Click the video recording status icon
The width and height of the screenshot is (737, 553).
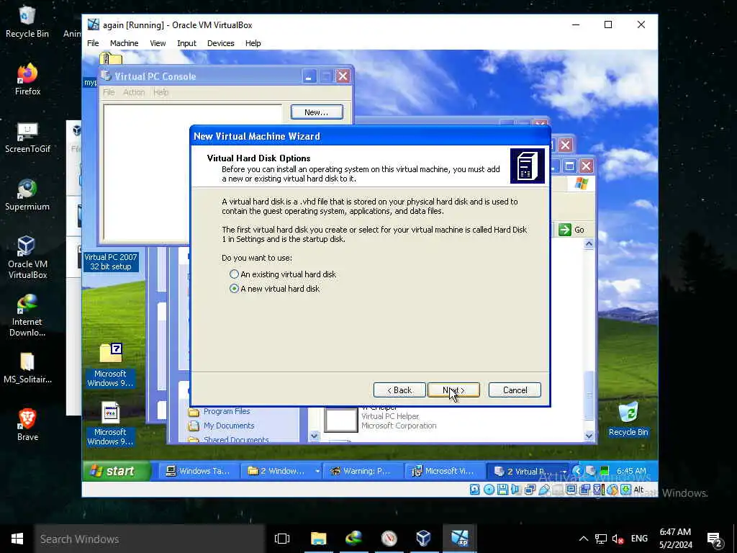[584, 490]
